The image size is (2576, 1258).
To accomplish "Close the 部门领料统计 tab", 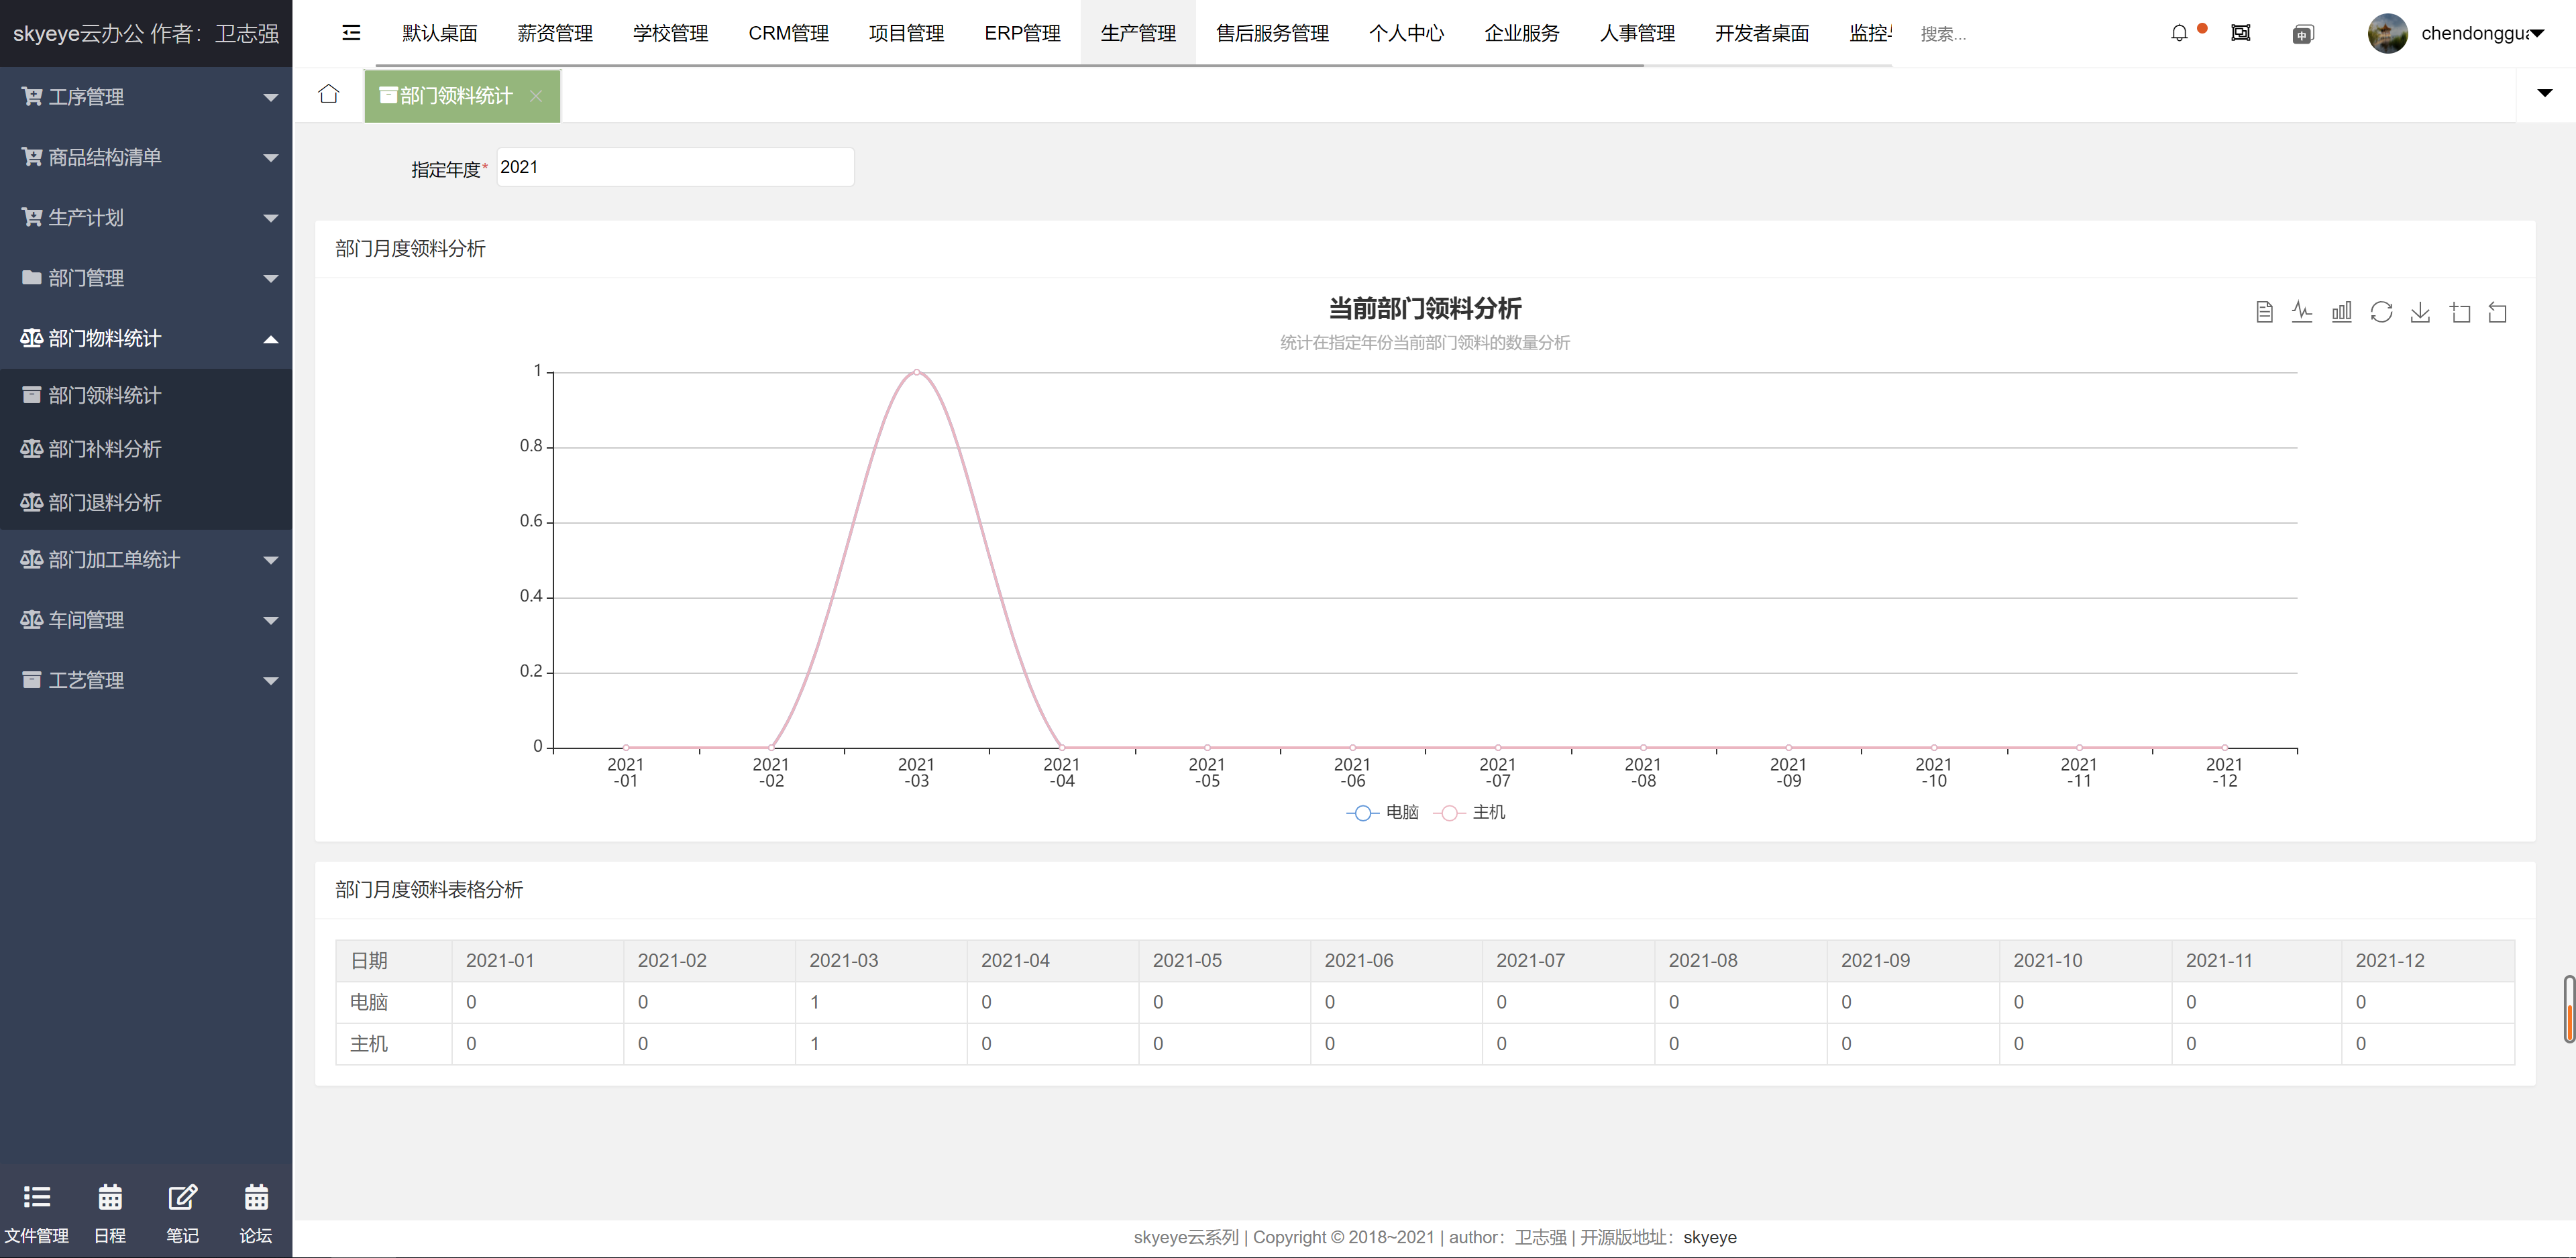I will click(536, 96).
